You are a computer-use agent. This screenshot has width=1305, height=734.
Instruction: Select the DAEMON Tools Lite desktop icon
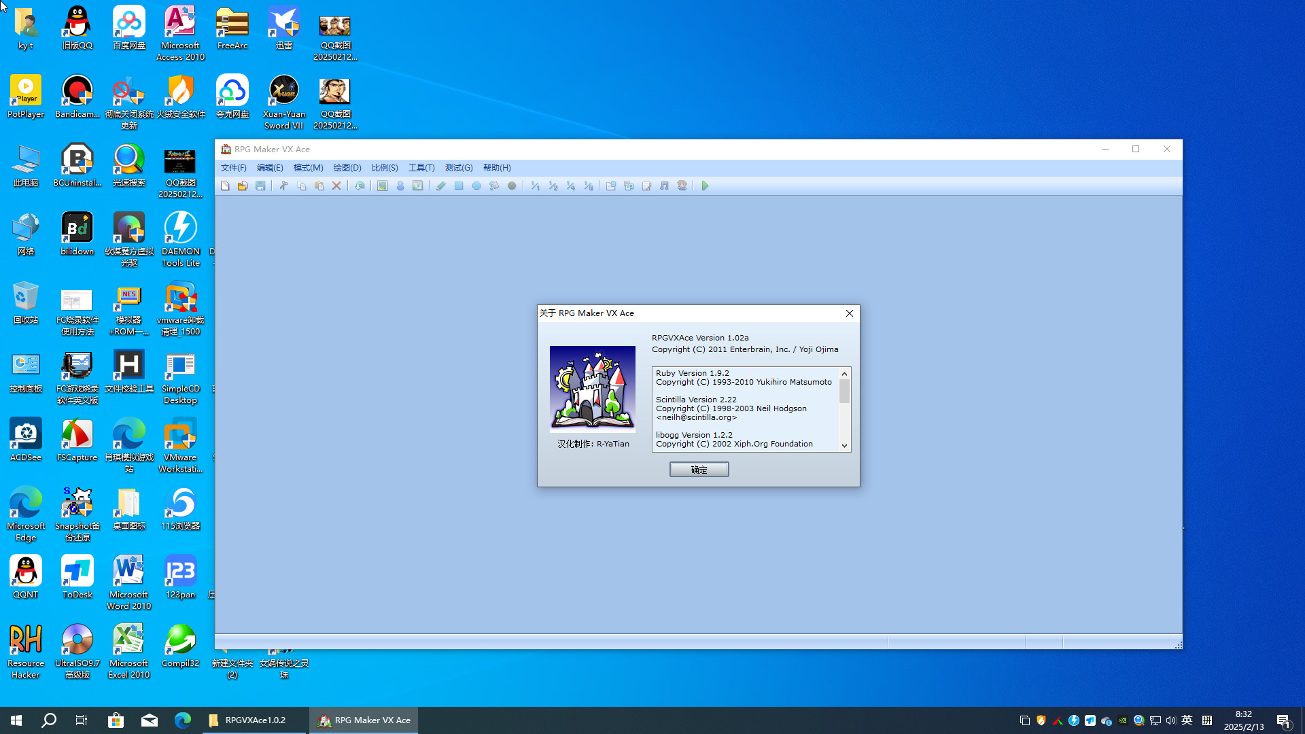coord(181,239)
